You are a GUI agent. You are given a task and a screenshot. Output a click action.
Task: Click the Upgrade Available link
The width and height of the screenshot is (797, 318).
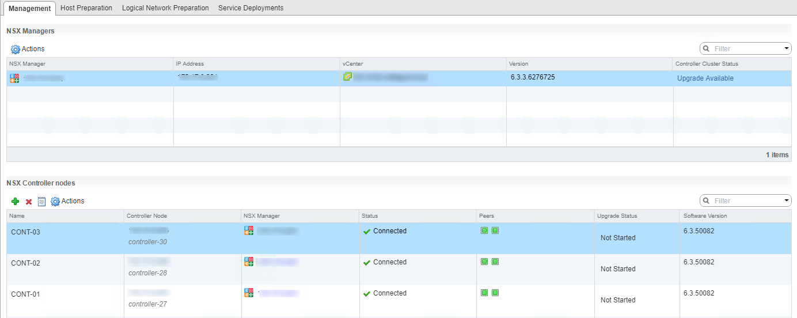pyautogui.click(x=705, y=78)
